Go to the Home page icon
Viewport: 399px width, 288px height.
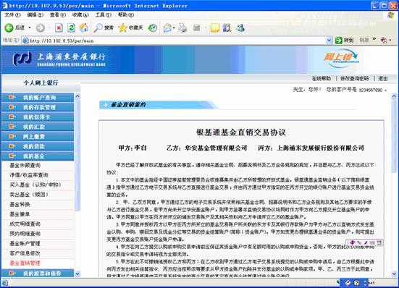pos(84,27)
